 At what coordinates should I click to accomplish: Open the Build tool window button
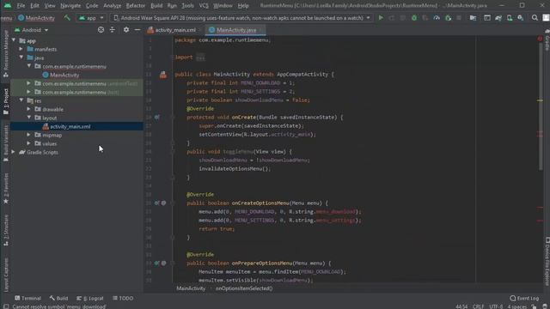pos(58,298)
